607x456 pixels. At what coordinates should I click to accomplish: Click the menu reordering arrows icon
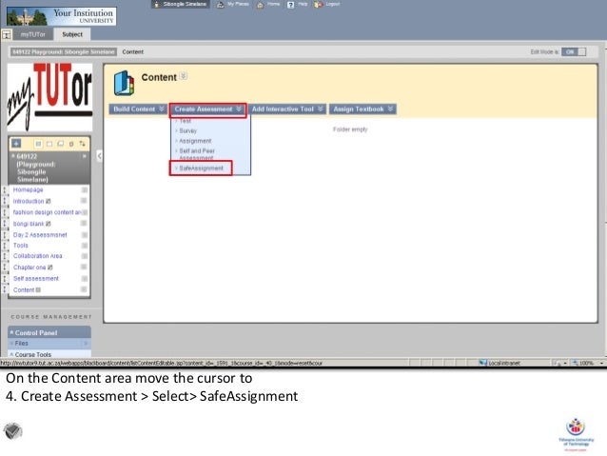[x=82, y=144]
